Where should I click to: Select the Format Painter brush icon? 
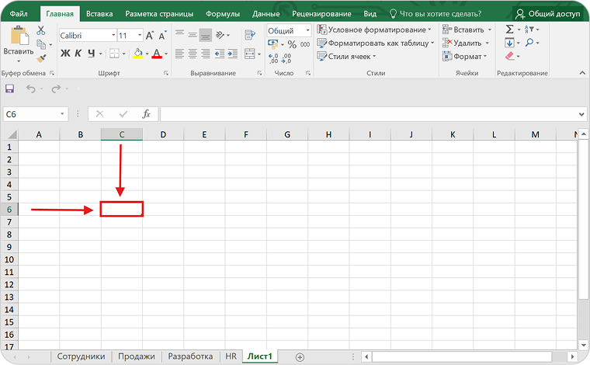[41, 57]
